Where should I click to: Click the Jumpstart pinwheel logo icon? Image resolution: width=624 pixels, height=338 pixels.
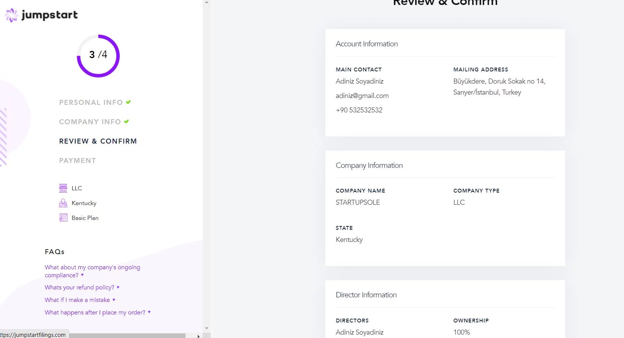coord(11,15)
